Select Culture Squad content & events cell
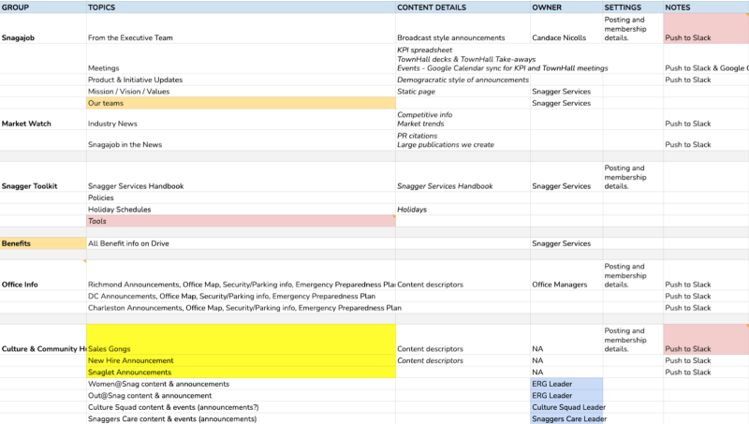This screenshot has width=749, height=424. click(x=241, y=407)
